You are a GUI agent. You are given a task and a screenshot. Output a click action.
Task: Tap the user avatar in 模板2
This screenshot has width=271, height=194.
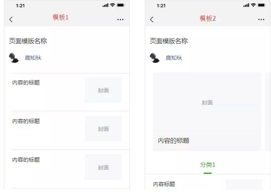(x=154, y=58)
